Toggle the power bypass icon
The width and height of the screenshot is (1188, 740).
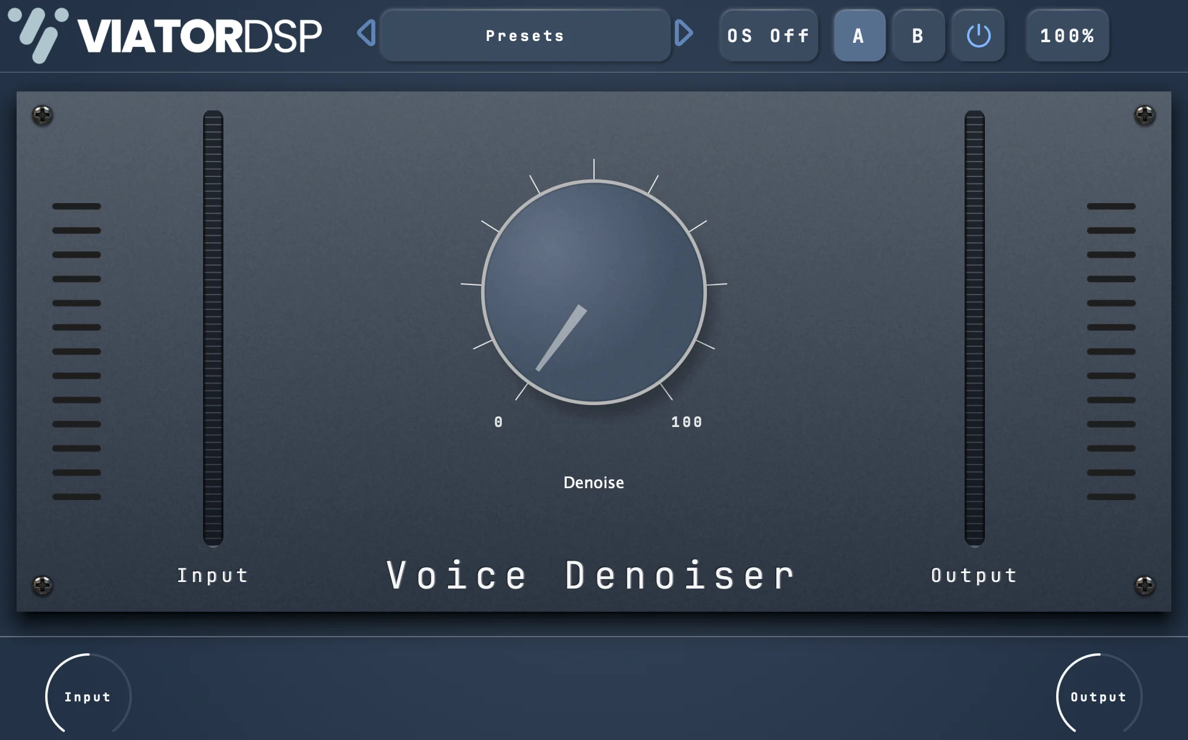pos(978,36)
